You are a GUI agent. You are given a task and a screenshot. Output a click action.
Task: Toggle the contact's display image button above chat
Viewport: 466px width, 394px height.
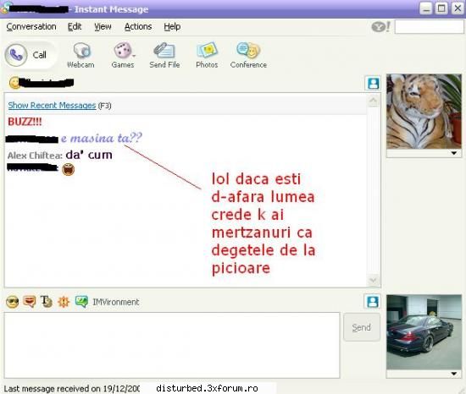point(373,83)
